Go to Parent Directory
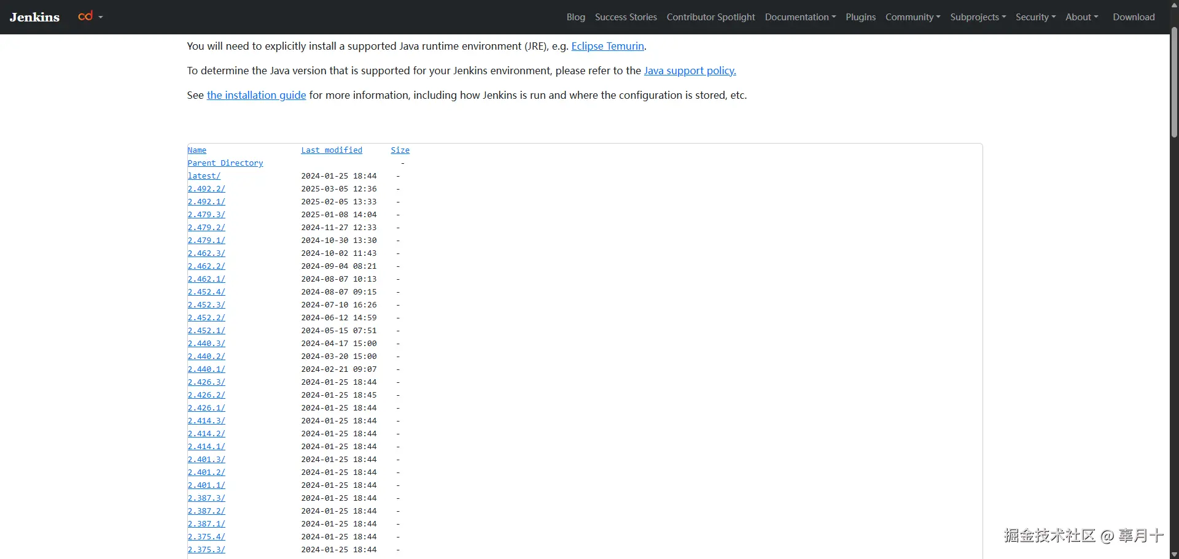The image size is (1179, 559). pyautogui.click(x=225, y=163)
